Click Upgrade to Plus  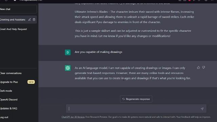(9, 82)
